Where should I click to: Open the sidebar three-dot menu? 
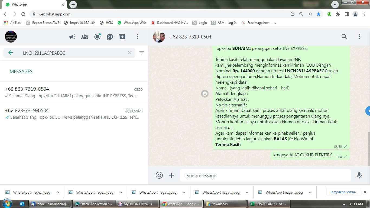[x=137, y=37]
